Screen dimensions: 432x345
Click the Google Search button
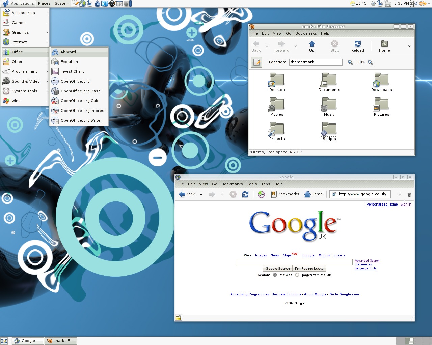coord(277,269)
